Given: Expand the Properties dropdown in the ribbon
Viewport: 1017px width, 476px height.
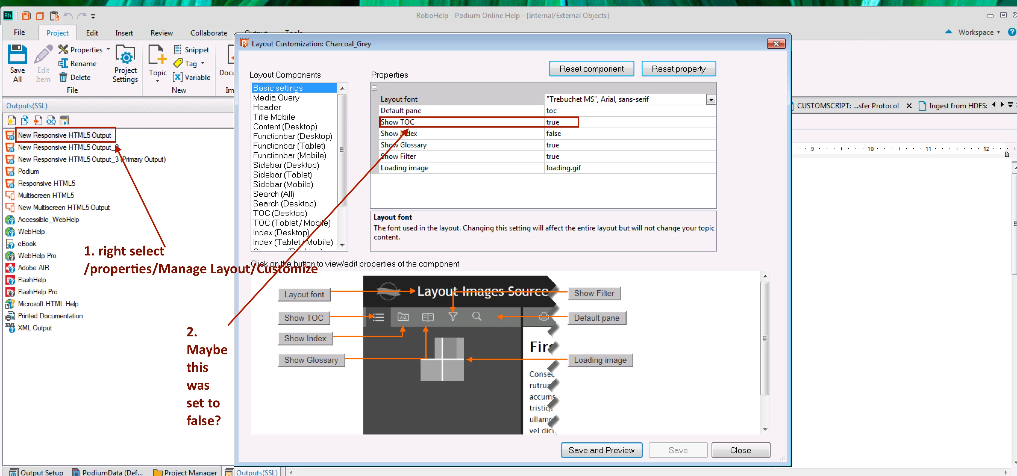Looking at the screenshot, I should tap(108, 50).
